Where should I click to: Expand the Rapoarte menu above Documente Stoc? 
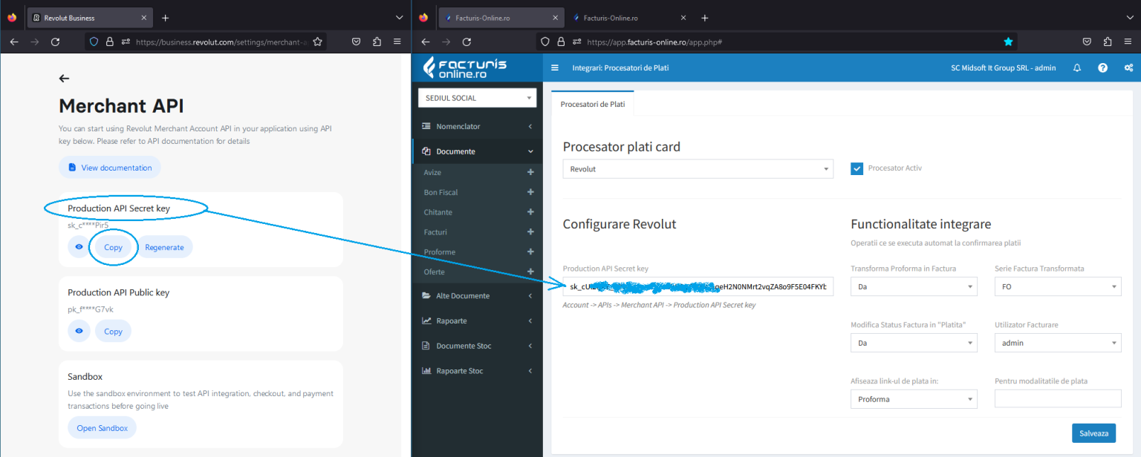[477, 320]
